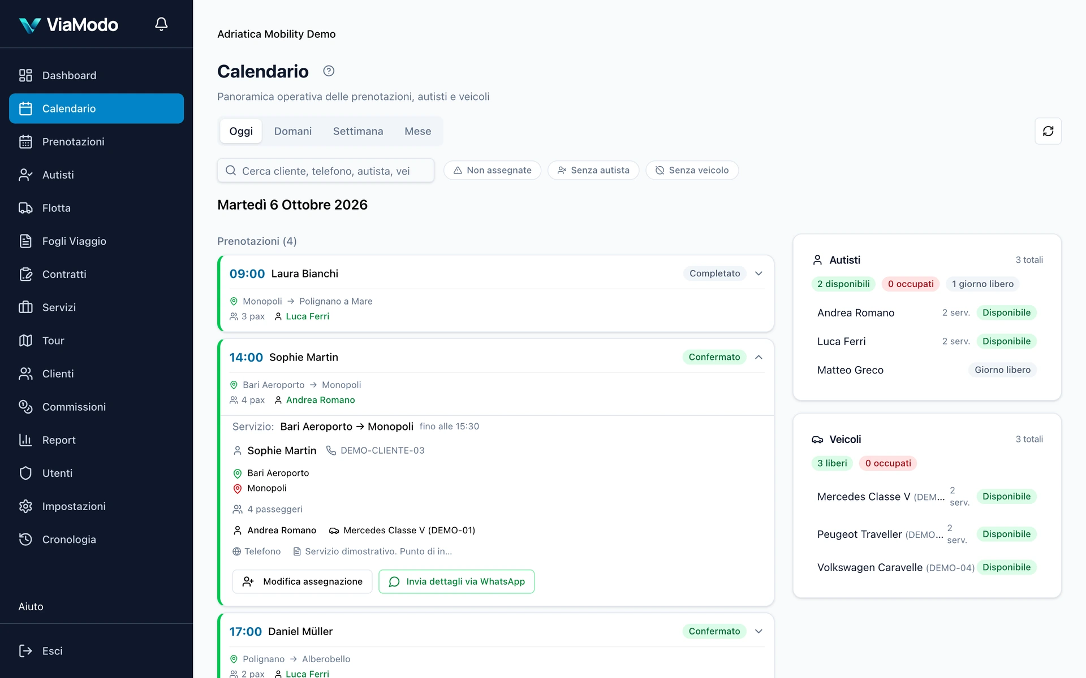
Task: Open Flotta from the sidebar
Action: [96, 208]
